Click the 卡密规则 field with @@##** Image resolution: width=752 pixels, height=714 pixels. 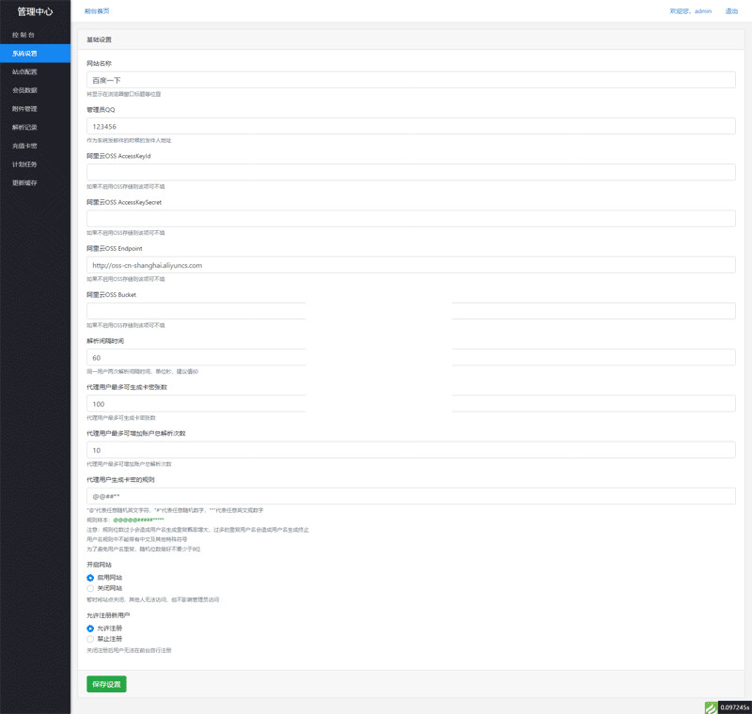411,496
